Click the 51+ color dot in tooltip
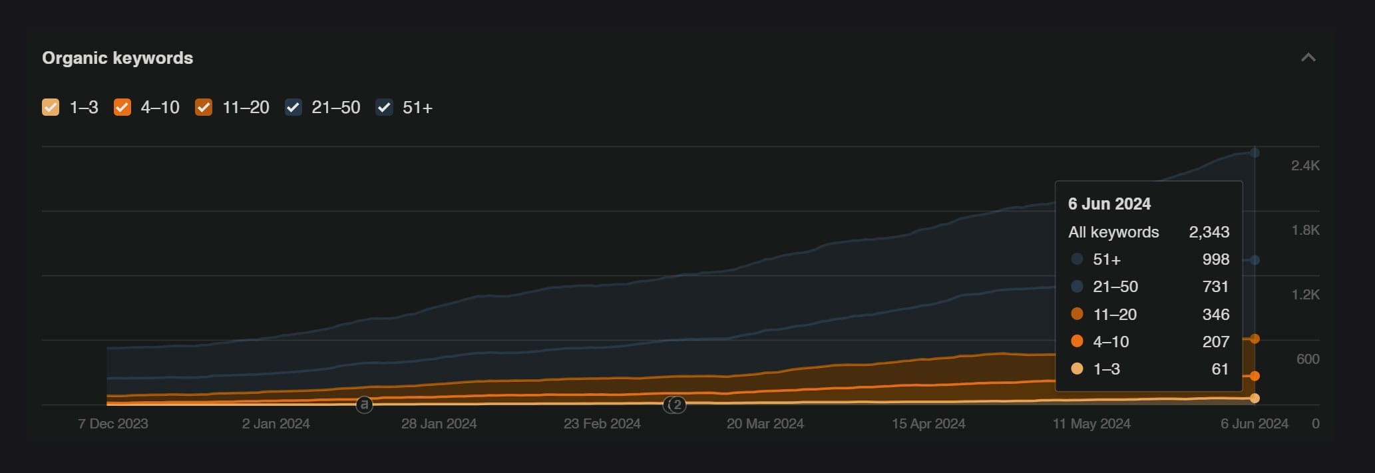1375x473 pixels. (1077, 259)
